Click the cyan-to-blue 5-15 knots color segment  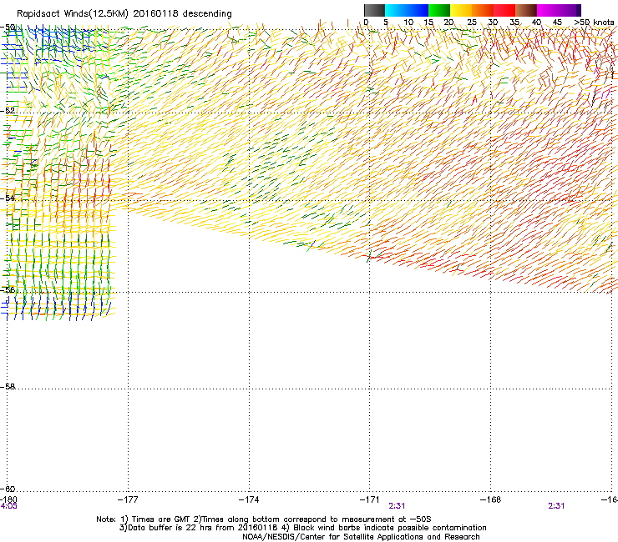pos(407,10)
